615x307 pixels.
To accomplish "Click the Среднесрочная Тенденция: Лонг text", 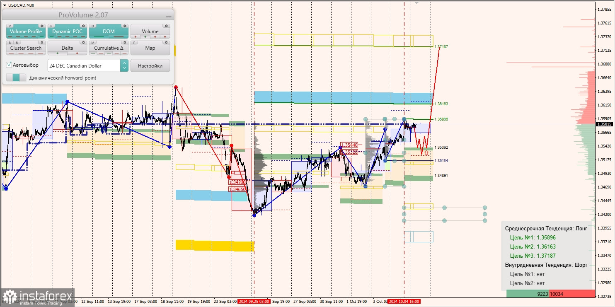I will [546, 229].
